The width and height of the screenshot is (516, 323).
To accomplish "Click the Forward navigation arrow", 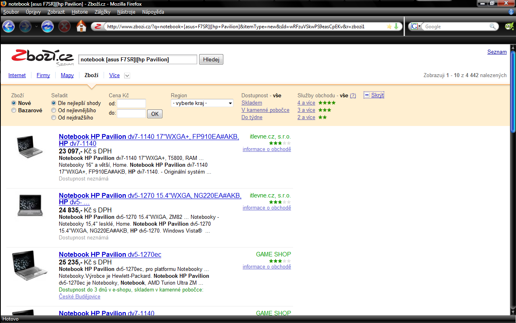I will click(25, 27).
